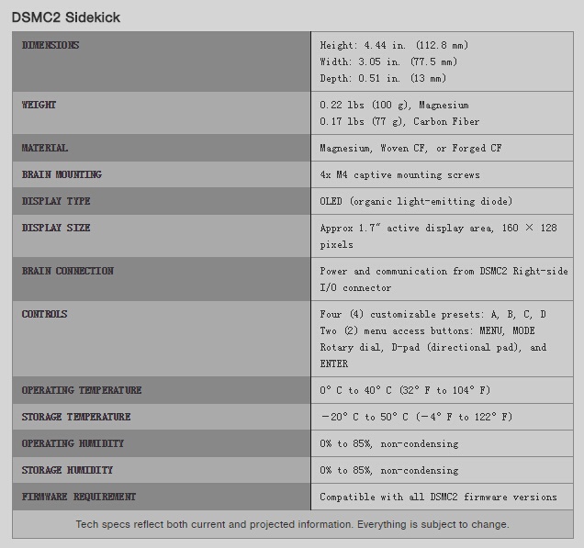584x548 pixels.
Task: Click the 4x M4 captive mounting screws text
Action: coord(399,174)
